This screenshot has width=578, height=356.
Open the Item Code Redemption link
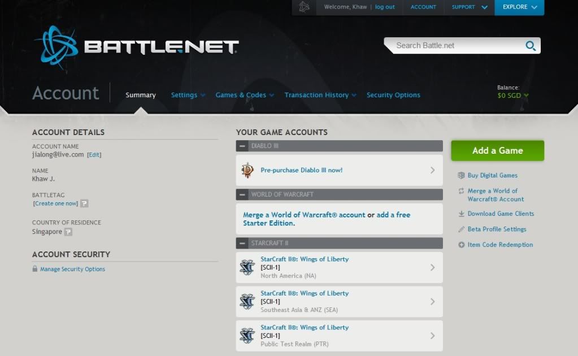[500, 245]
